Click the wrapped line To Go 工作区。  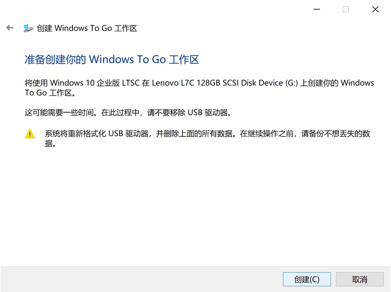click(51, 93)
